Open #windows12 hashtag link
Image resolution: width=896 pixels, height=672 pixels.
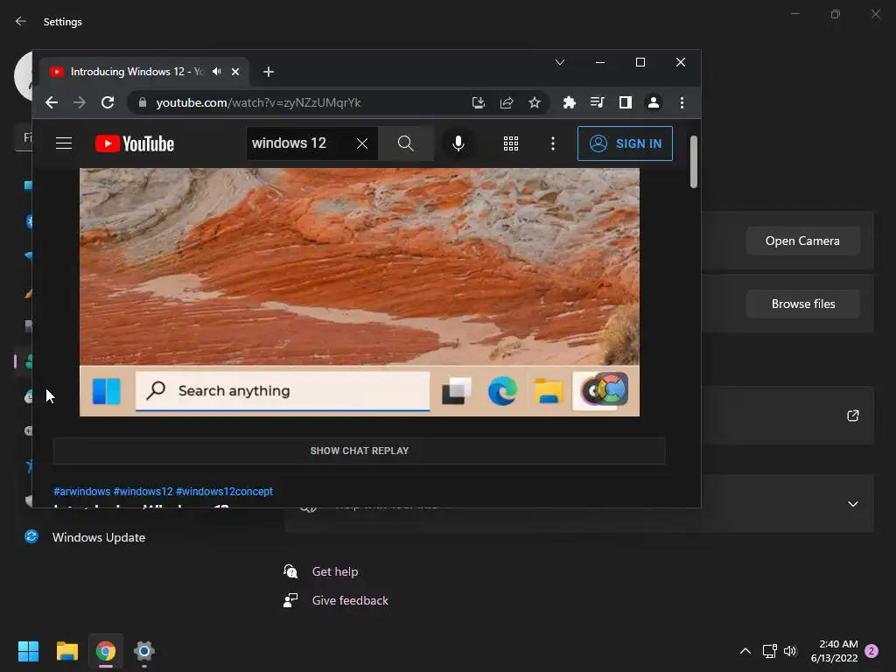tap(143, 492)
